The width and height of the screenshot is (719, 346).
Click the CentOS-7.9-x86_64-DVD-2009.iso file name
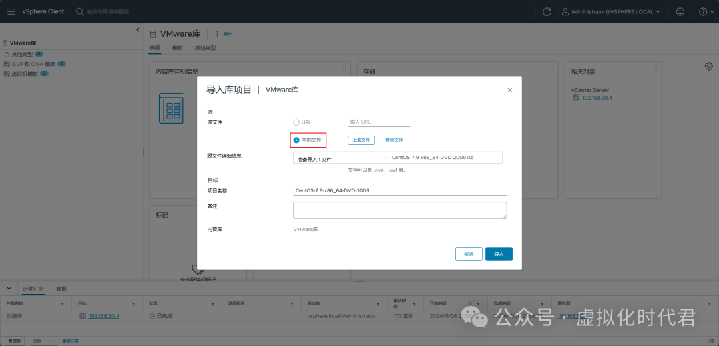click(433, 157)
